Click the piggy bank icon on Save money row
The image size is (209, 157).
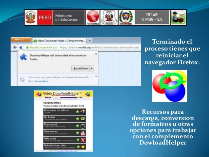(x=83, y=133)
